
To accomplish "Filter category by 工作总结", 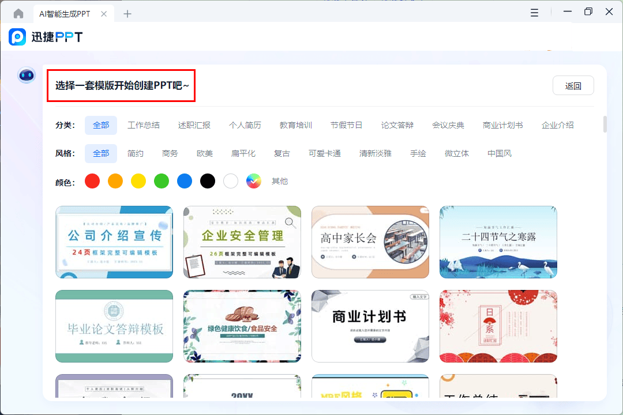I will [144, 126].
